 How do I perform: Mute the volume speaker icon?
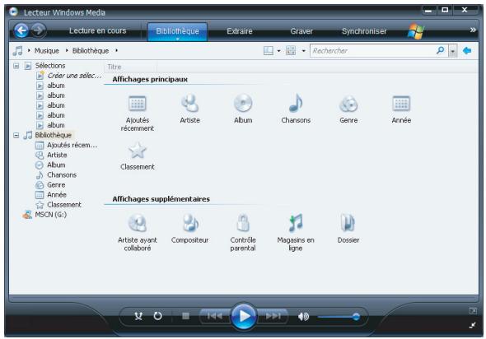pyautogui.click(x=303, y=317)
